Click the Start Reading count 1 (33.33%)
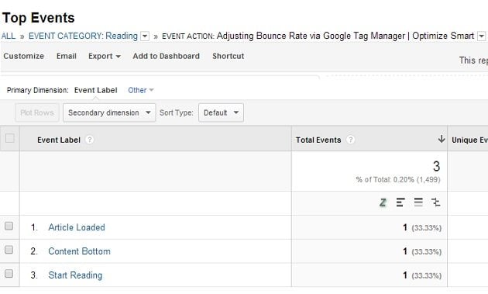Image resolution: width=488 pixels, height=294 pixels. click(422, 275)
